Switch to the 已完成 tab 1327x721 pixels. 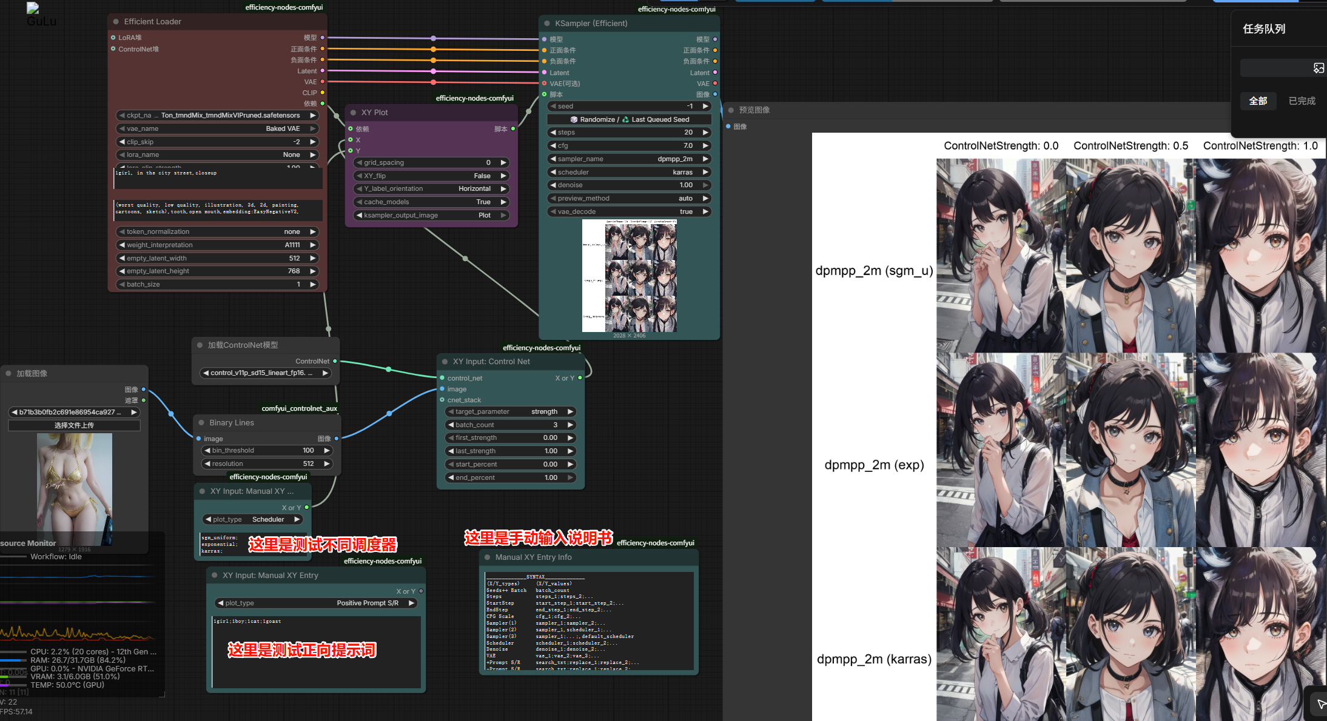tap(1302, 101)
